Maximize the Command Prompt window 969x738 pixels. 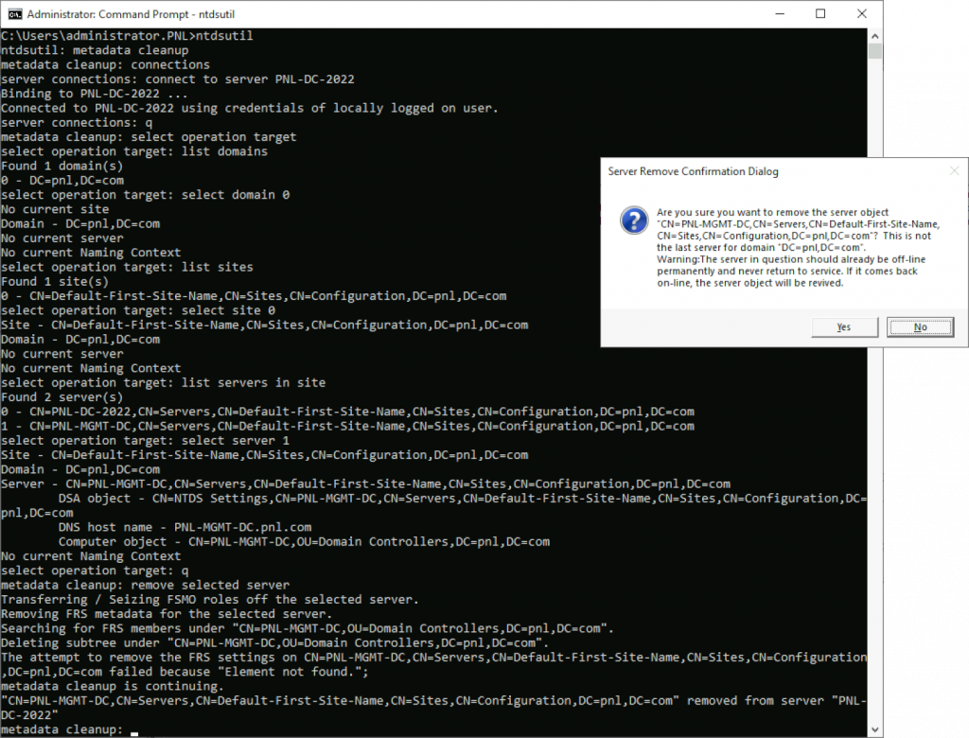[x=820, y=13]
